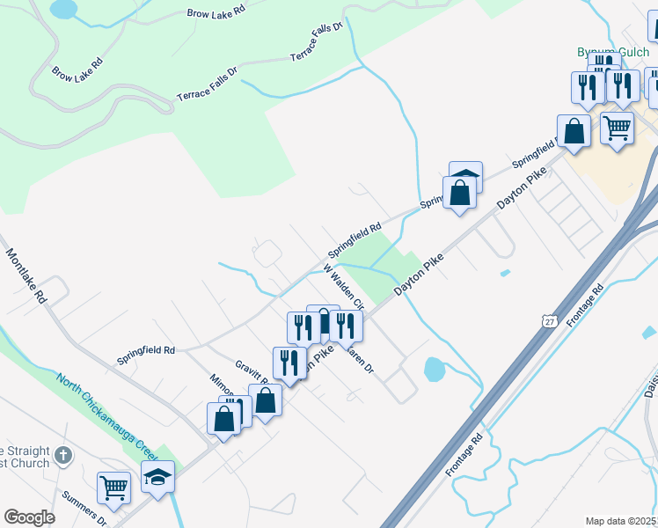Click the Google logo

[29, 517]
